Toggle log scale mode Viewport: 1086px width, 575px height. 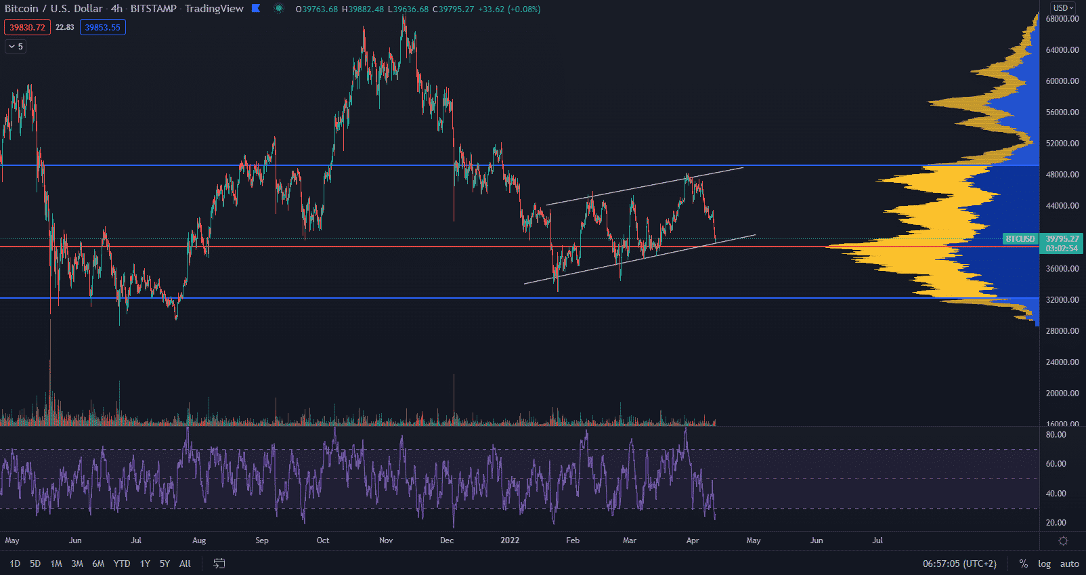click(1045, 563)
